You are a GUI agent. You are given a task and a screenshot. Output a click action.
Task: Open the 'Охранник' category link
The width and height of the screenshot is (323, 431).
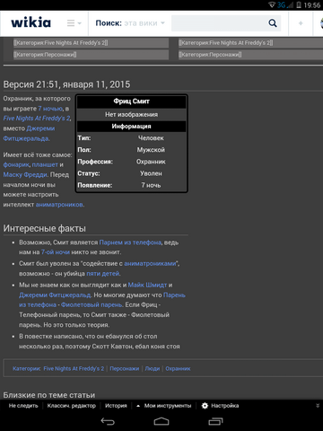click(x=178, y=369)
